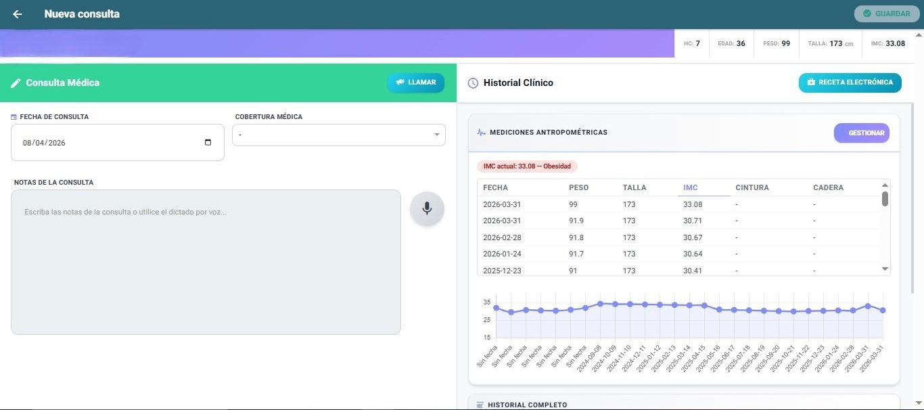The width and height of the screenshot is (924, 410).
Task: Click the PESO: 99 patient stat in header
Action: tap(777, 43)
